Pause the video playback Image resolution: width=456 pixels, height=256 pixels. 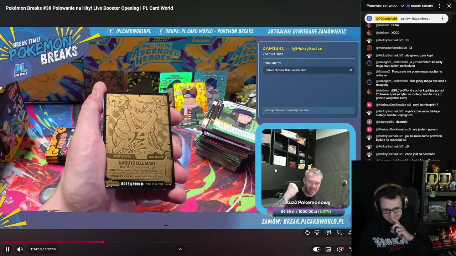(x=7, y=249)
